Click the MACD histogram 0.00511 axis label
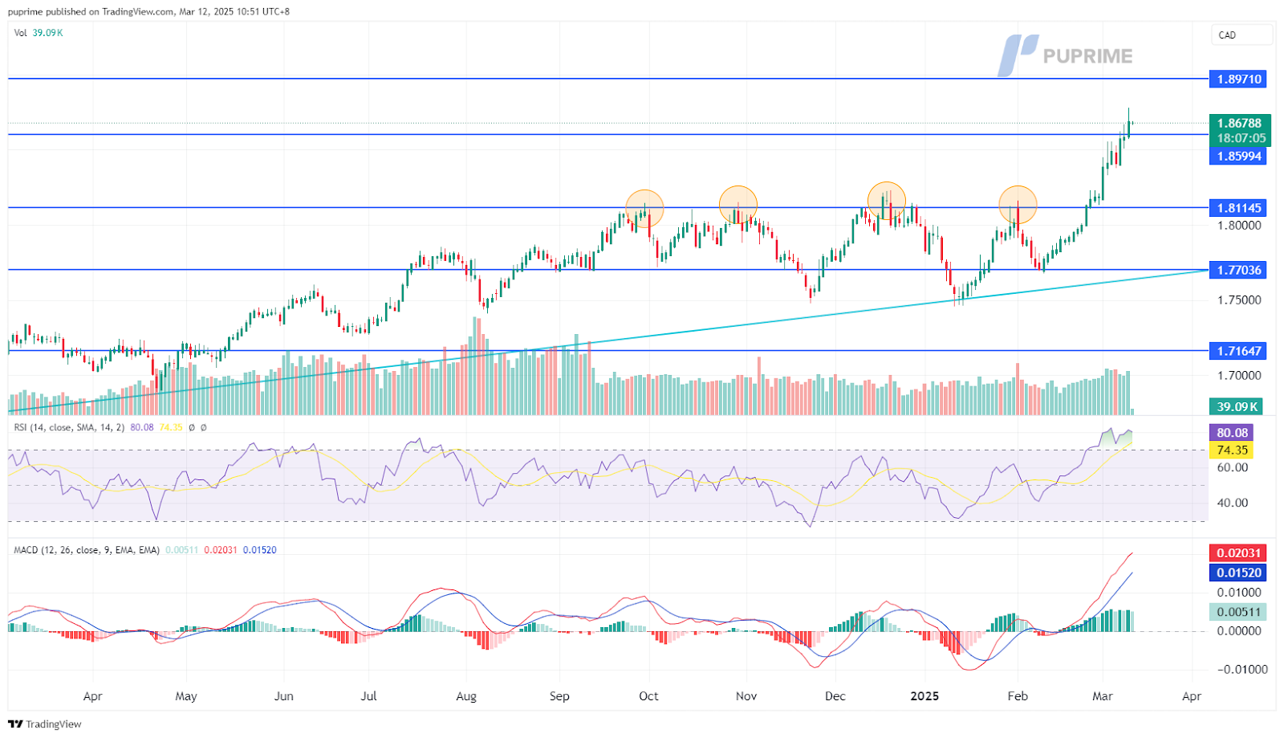 coord(1238,612)
